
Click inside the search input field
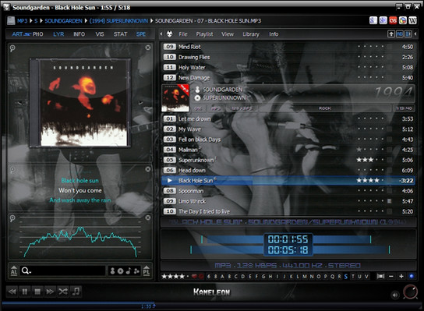(68, 270)
